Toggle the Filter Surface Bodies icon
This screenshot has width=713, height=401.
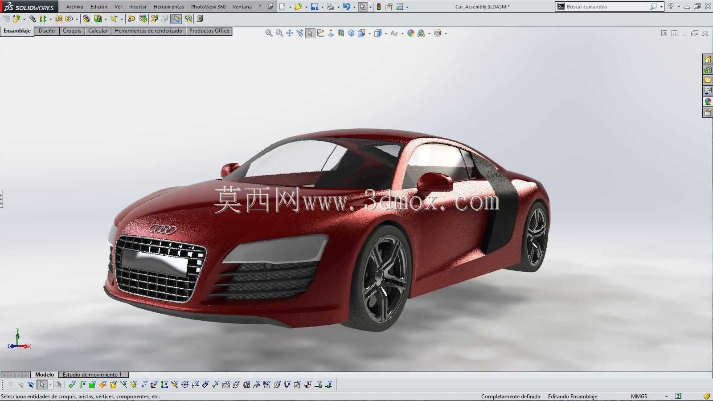tap(102, 385)
